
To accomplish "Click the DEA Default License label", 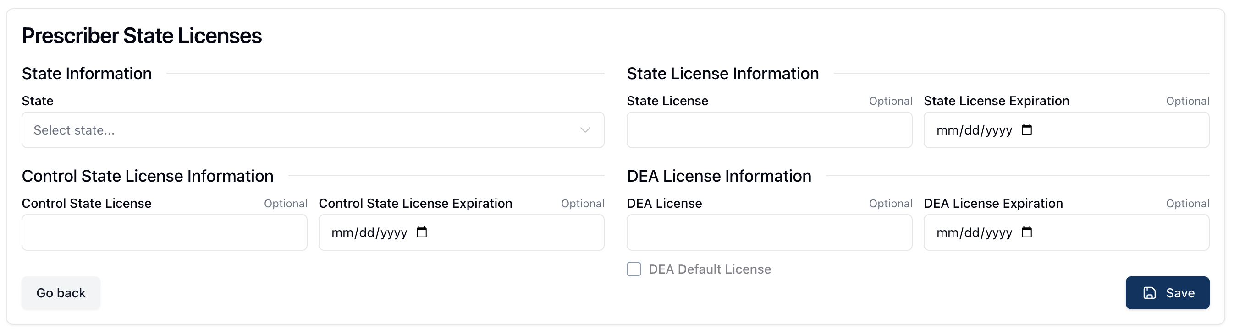I will [710, 269].
